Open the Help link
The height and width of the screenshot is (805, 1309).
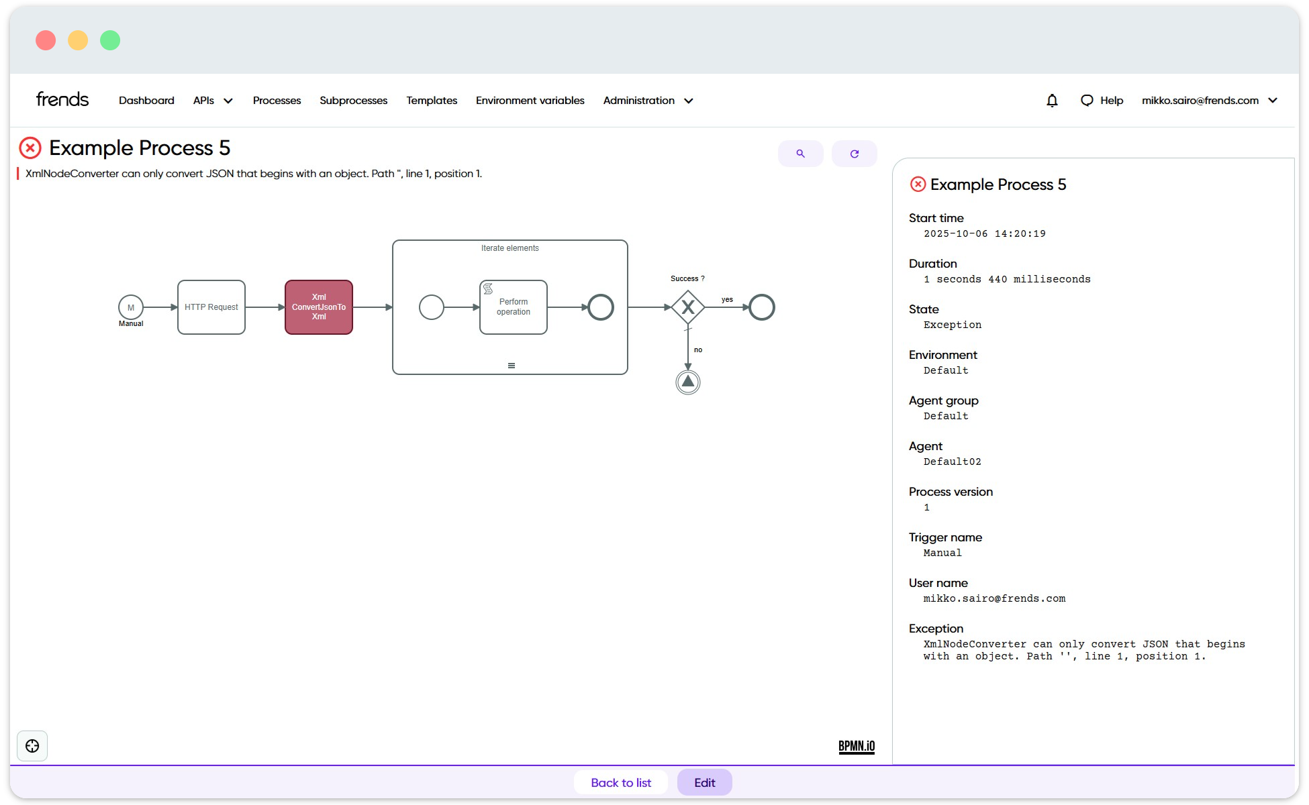coord(1102,101)
